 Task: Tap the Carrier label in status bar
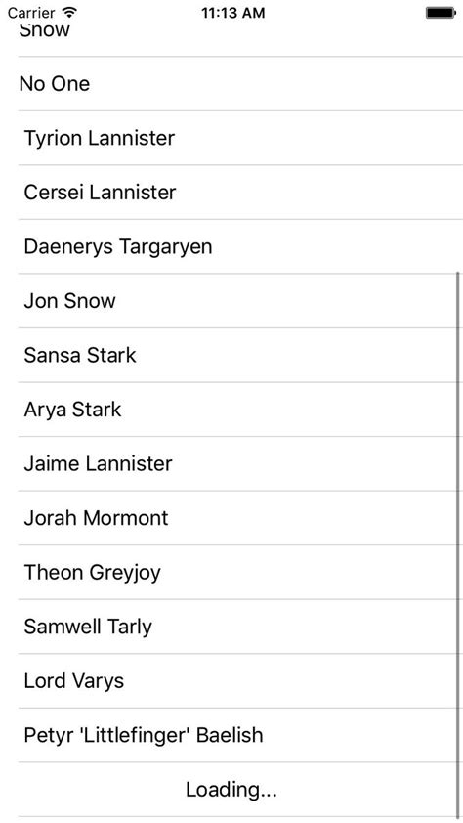(x=31, y=13)
